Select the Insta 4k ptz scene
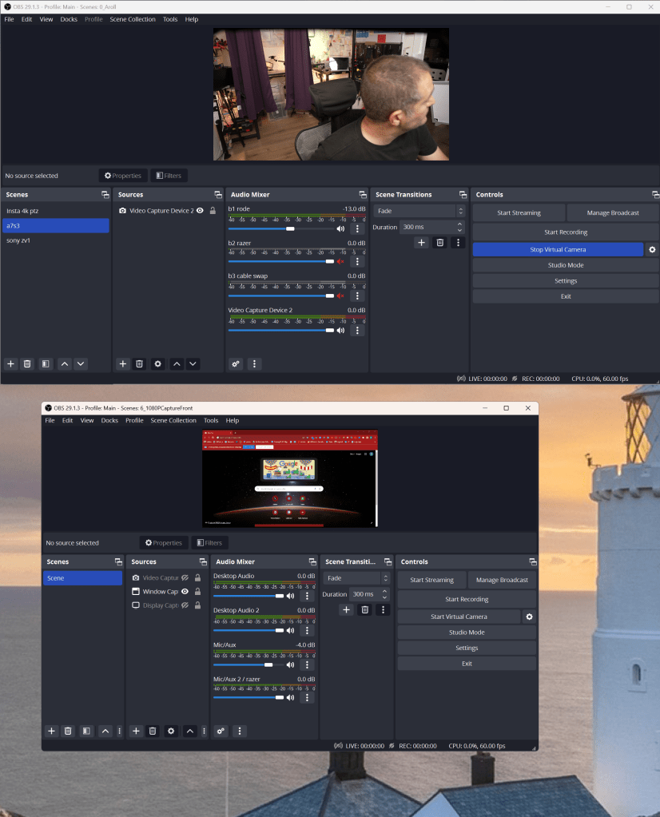The height and width of the screenshot is (817, 660). [55, 211]
